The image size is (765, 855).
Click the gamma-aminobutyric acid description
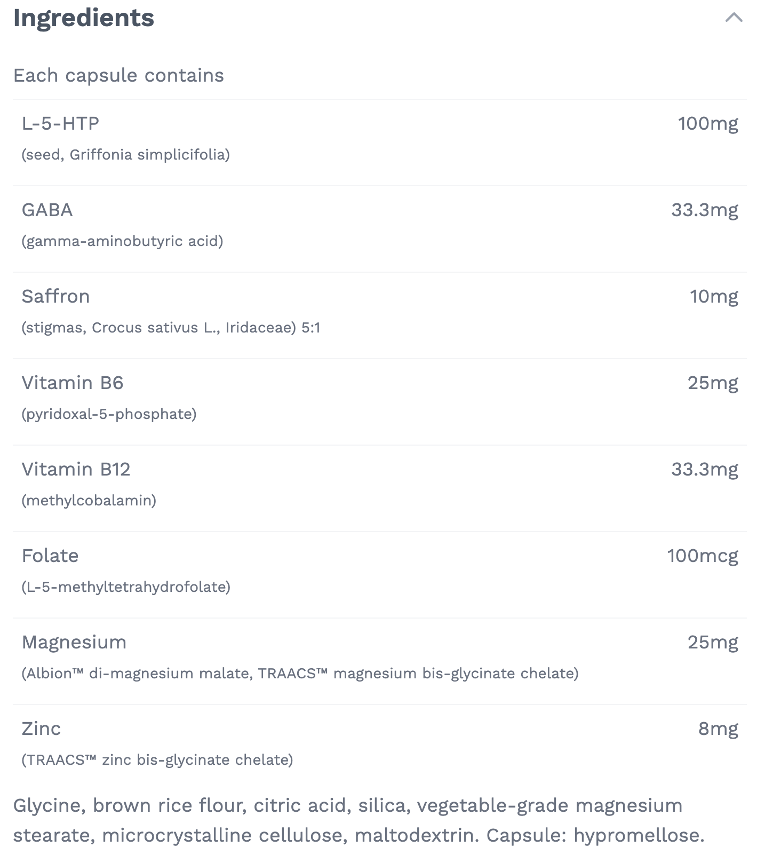pyautogui.click(x=122, y=241)
